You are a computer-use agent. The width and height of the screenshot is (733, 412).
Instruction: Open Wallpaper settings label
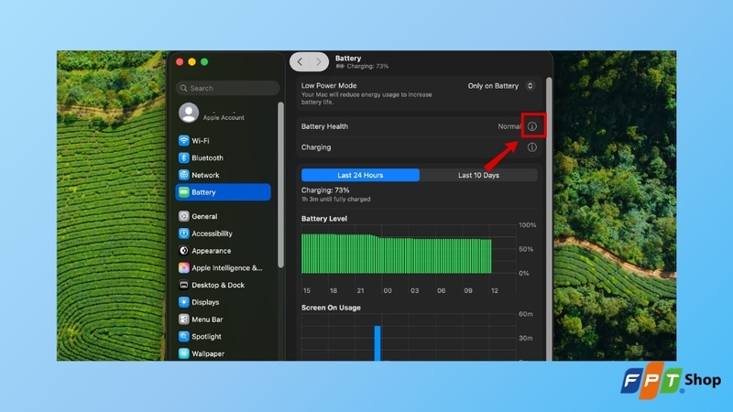(208, 353)
